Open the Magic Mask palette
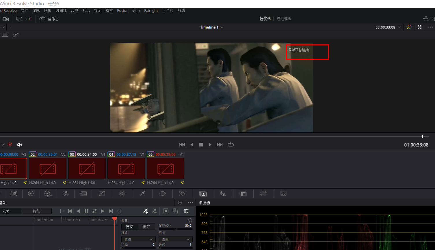This screenshot has width=435, height=250. coord(203,194)
